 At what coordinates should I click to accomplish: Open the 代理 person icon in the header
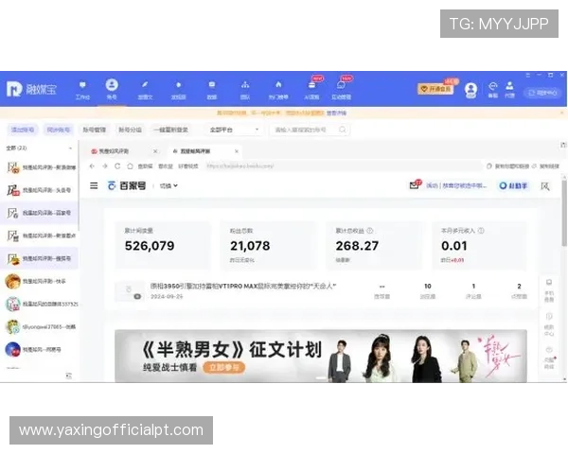tap(509, 86)
